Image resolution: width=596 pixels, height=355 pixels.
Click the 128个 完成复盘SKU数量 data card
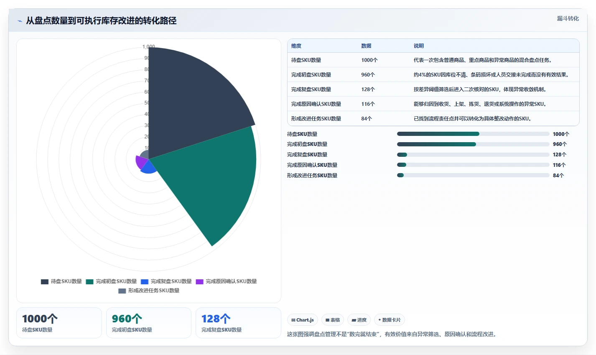(238, 323)
